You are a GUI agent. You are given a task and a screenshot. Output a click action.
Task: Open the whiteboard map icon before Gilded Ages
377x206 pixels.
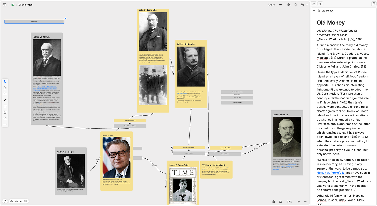pos(13,5)
